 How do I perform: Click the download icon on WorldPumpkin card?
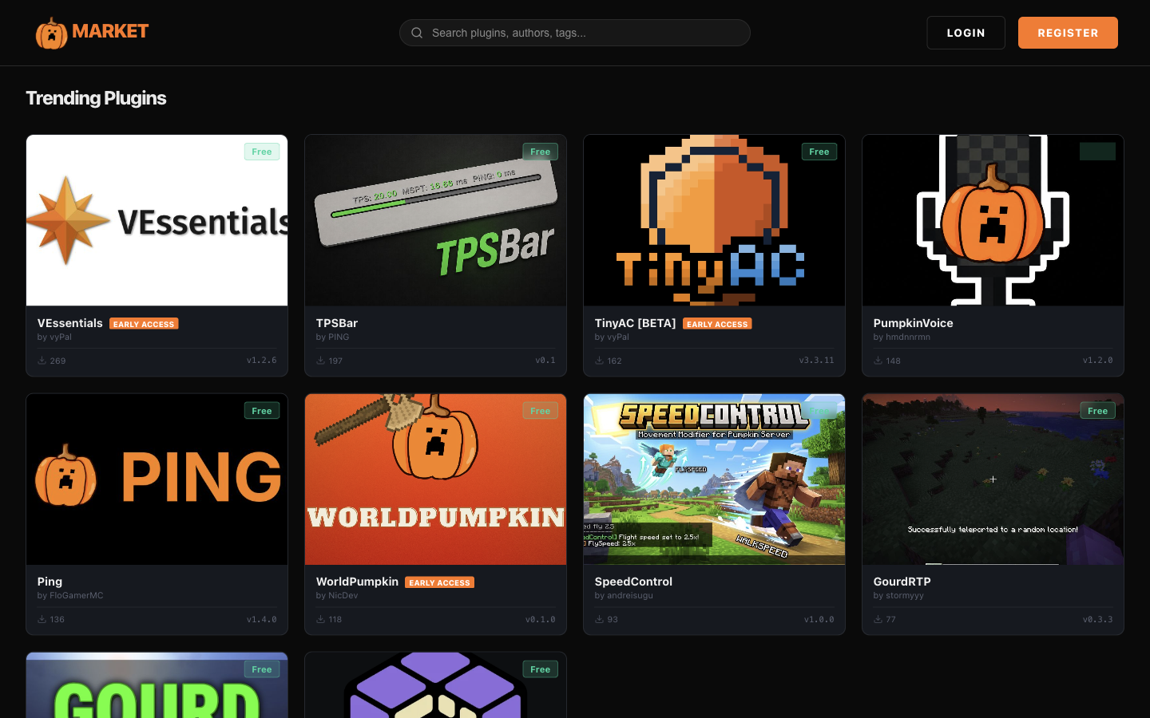[320, 619]
